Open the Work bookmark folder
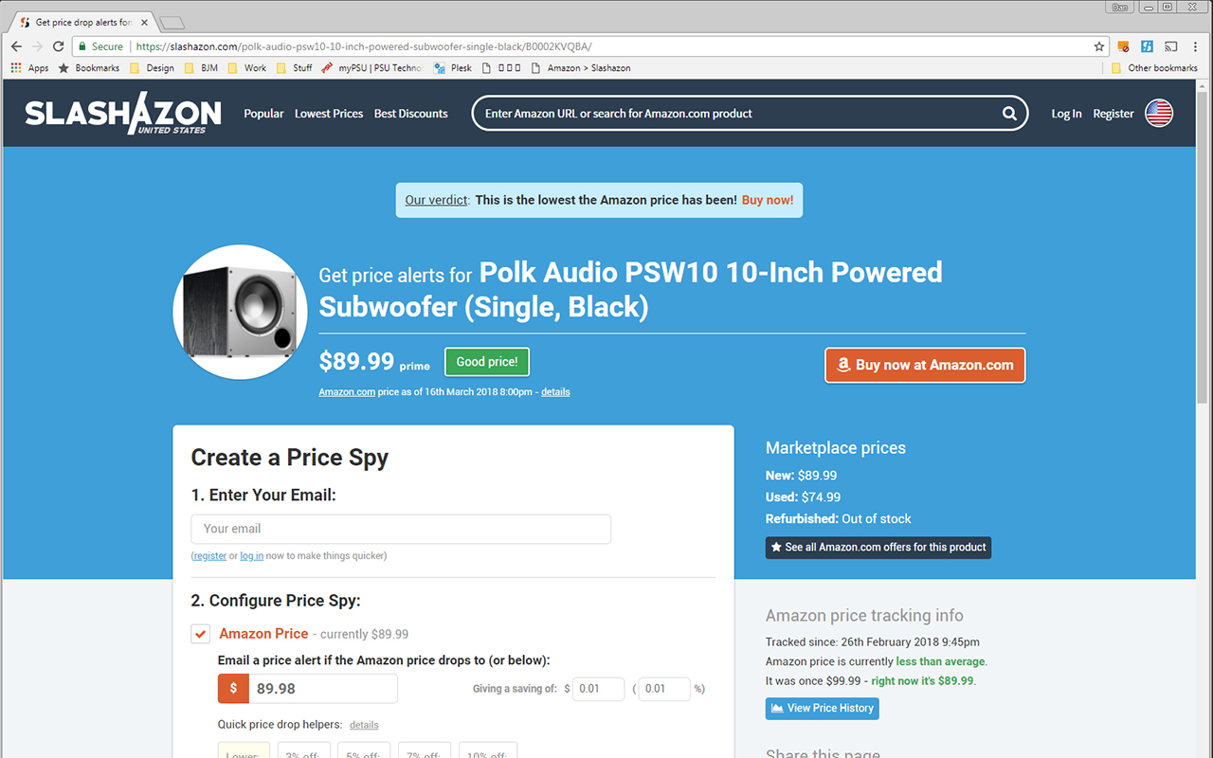Image resolution: width=1213 pixels, height=758 pixels. point(247,68)
